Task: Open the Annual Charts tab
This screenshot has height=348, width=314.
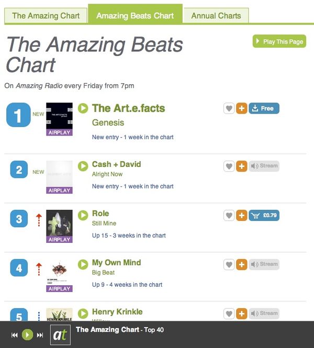Action: pos(216,16)
